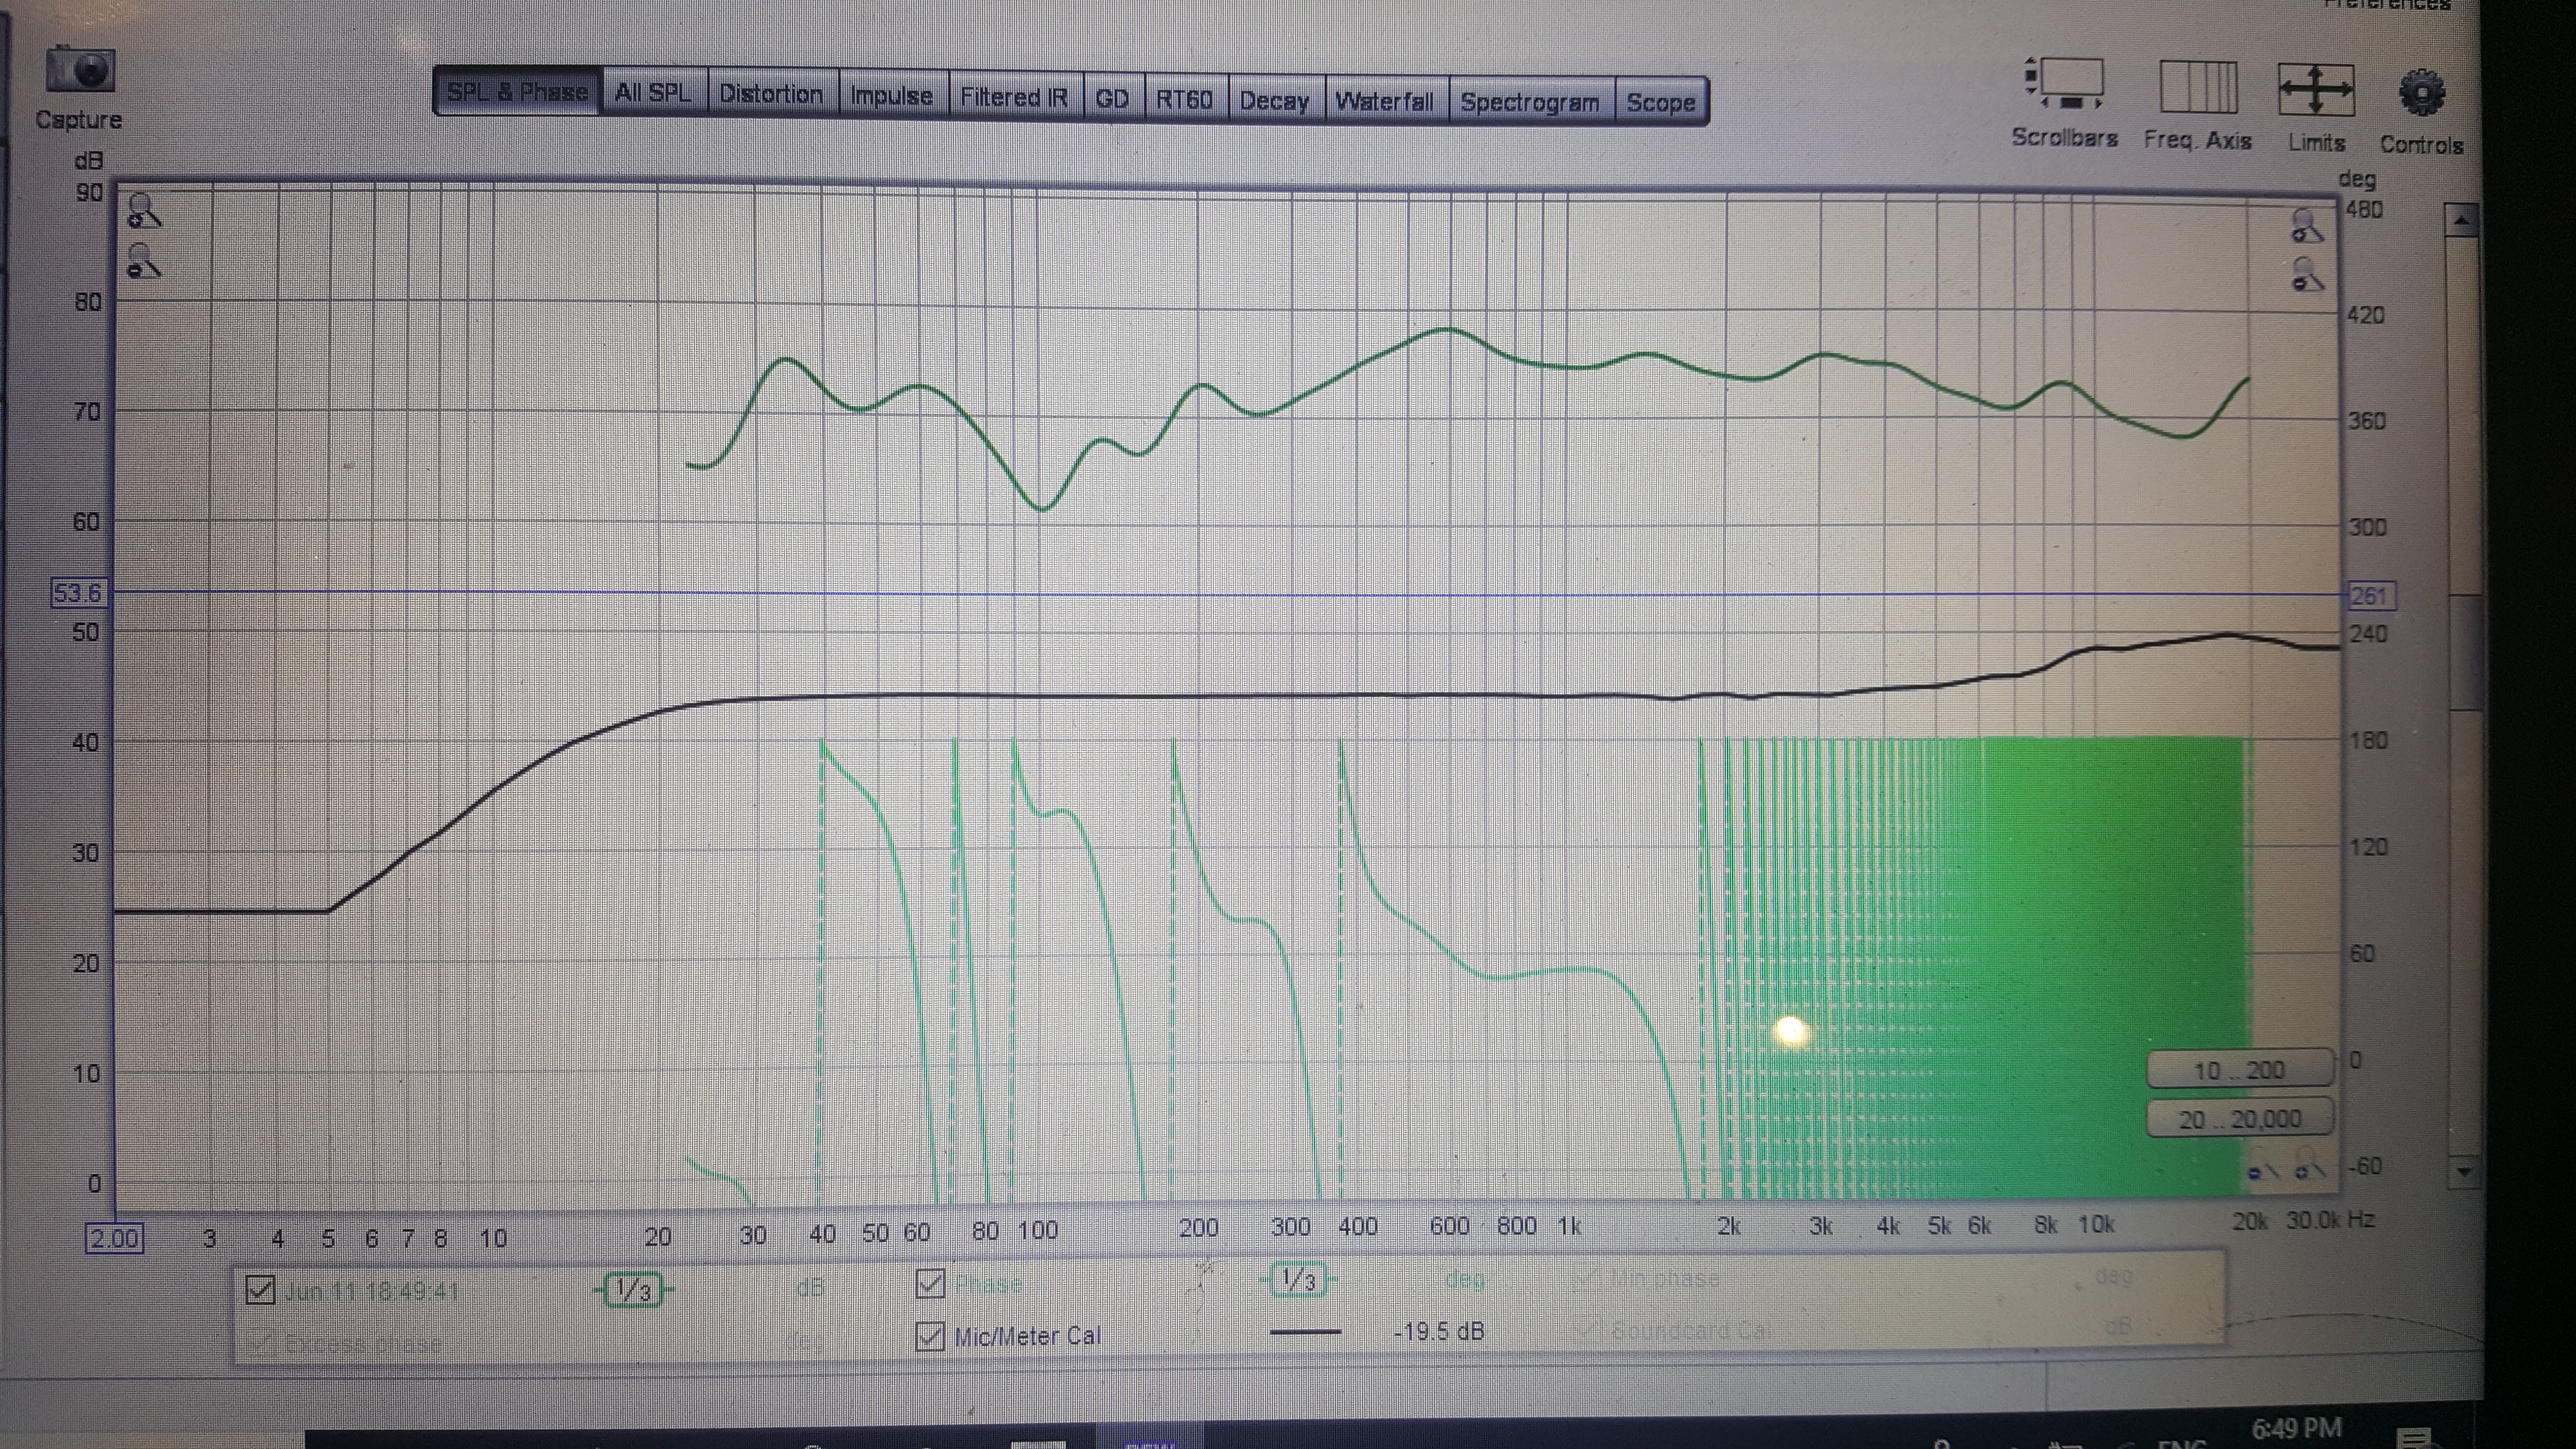Click the Mic/Meter Cal black line swatch
Viewport: 2576px width, 1449px height.
[x=1305, y=1332]
